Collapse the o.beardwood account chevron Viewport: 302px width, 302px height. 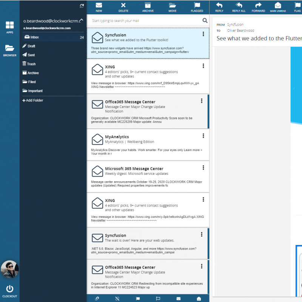[82, 20]
